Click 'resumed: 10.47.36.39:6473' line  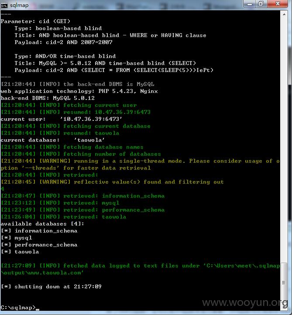tap(76, 112)
